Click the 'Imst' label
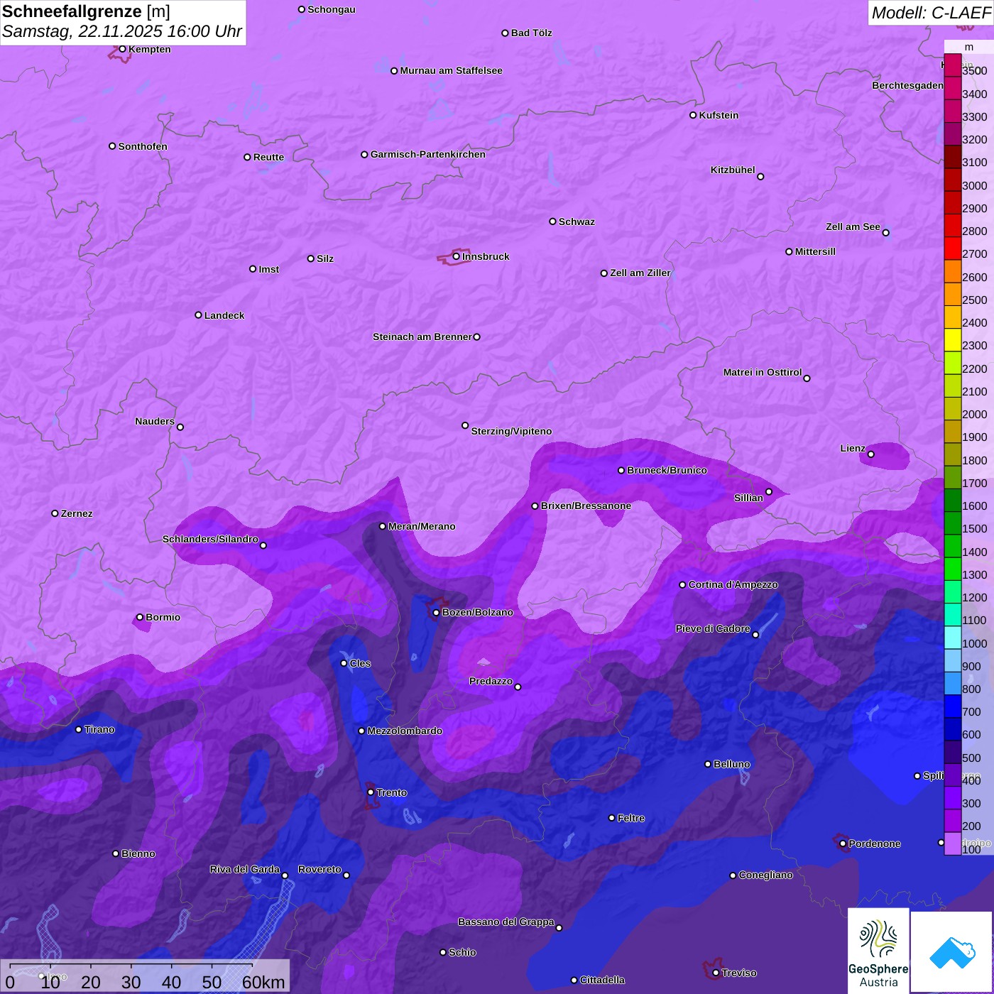The image size is (994, 994). point(269,270)
